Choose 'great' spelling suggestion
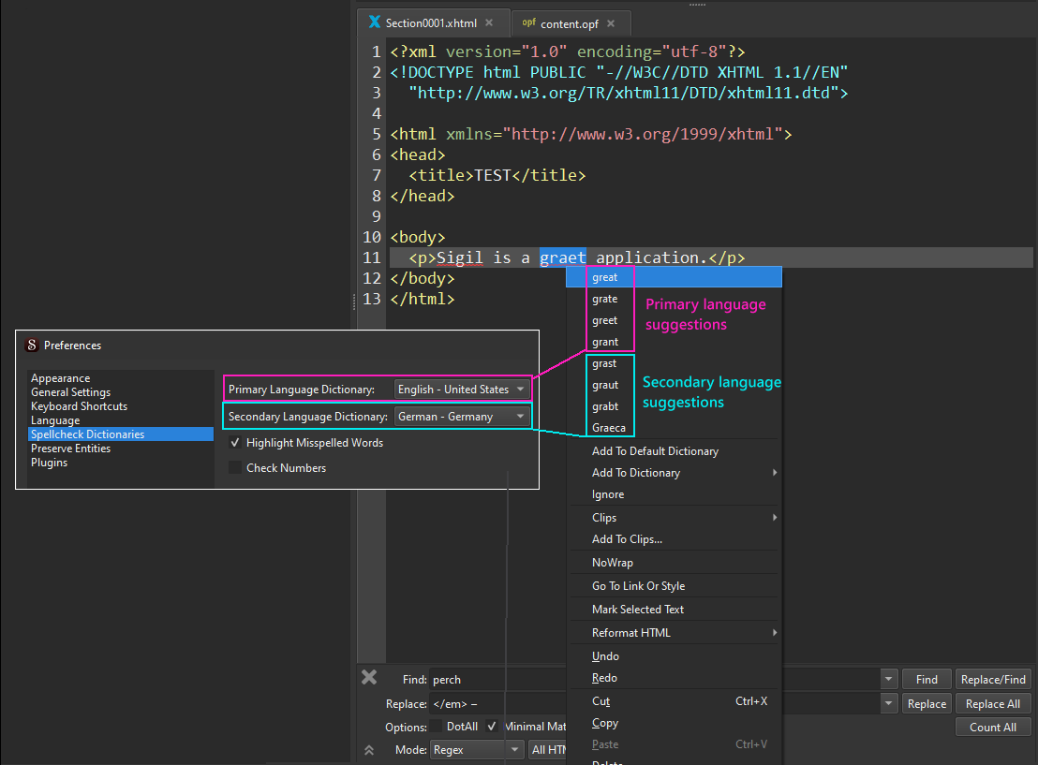Screen dimensions: 1038x765 point(605,277)
